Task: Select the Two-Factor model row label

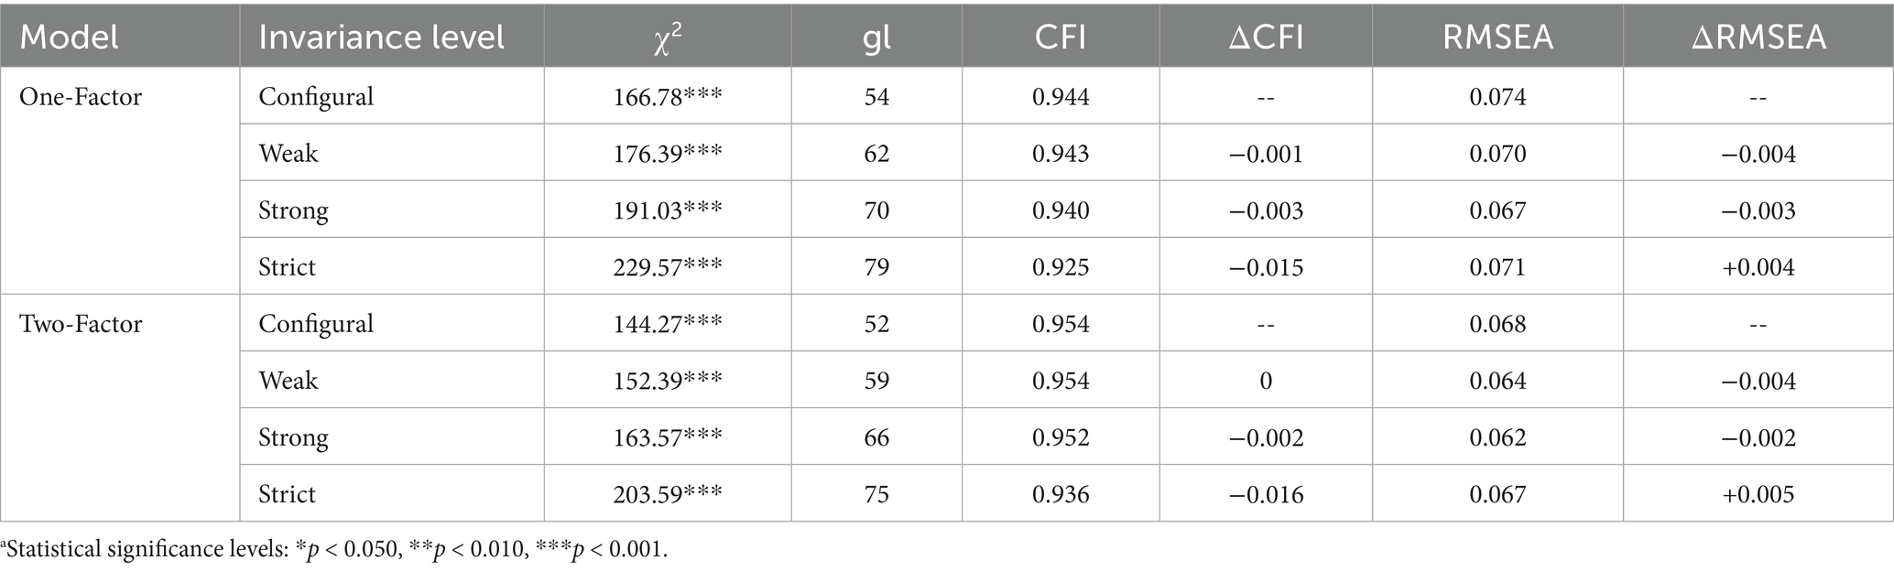Action: (81, 324)
